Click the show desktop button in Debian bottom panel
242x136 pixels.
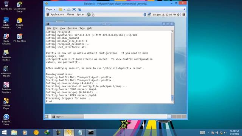tap(47, 117)
